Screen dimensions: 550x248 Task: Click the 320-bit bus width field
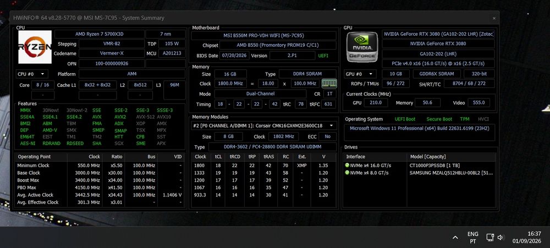click(479, 74)
